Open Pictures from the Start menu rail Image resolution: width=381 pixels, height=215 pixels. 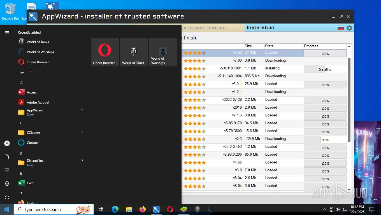click(x=7, y=170)
